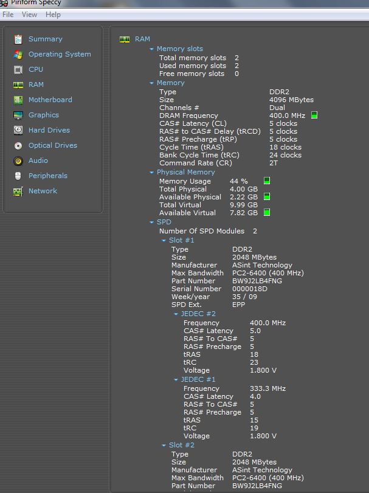Open the Peripherals section link
Screen dimensions: 369x493
pyautogui.click(x=48, y=176)
